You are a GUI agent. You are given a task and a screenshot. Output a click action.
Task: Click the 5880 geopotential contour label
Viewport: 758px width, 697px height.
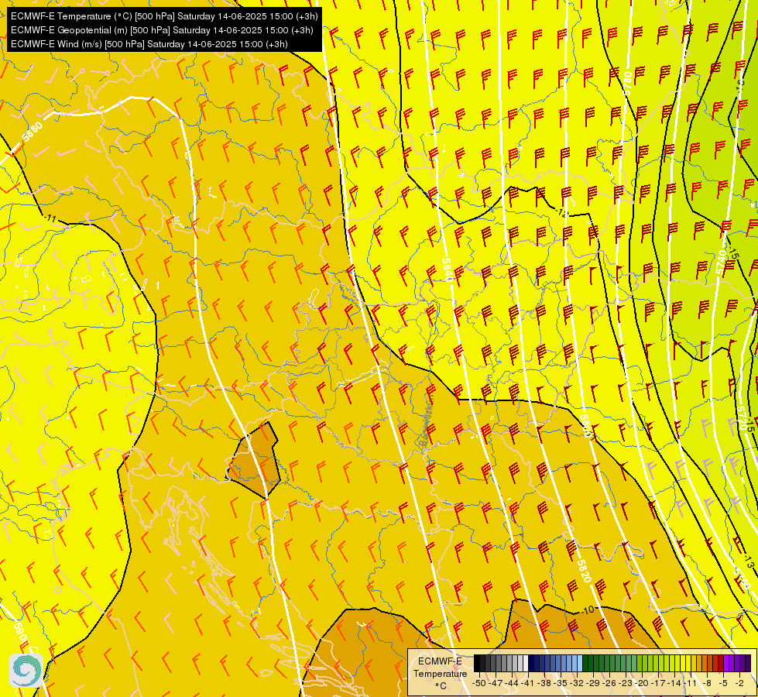pyautogui.click(x=33, y=132)
